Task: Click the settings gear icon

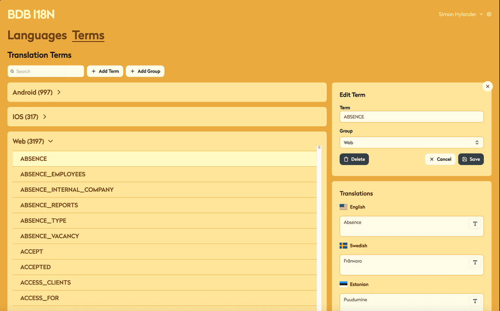Action: [489, 14]
